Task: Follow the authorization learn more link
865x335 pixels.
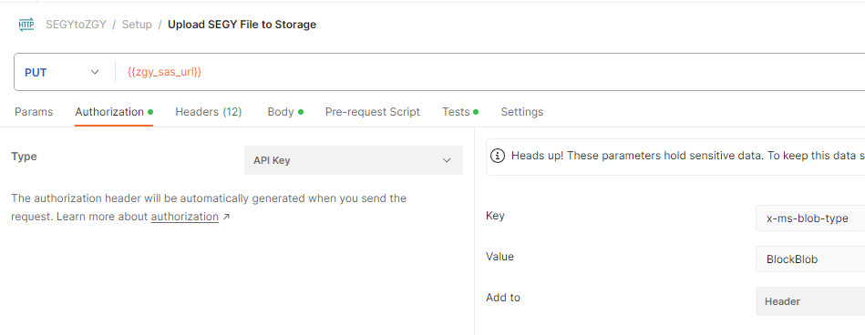Action: pos(185,217)
